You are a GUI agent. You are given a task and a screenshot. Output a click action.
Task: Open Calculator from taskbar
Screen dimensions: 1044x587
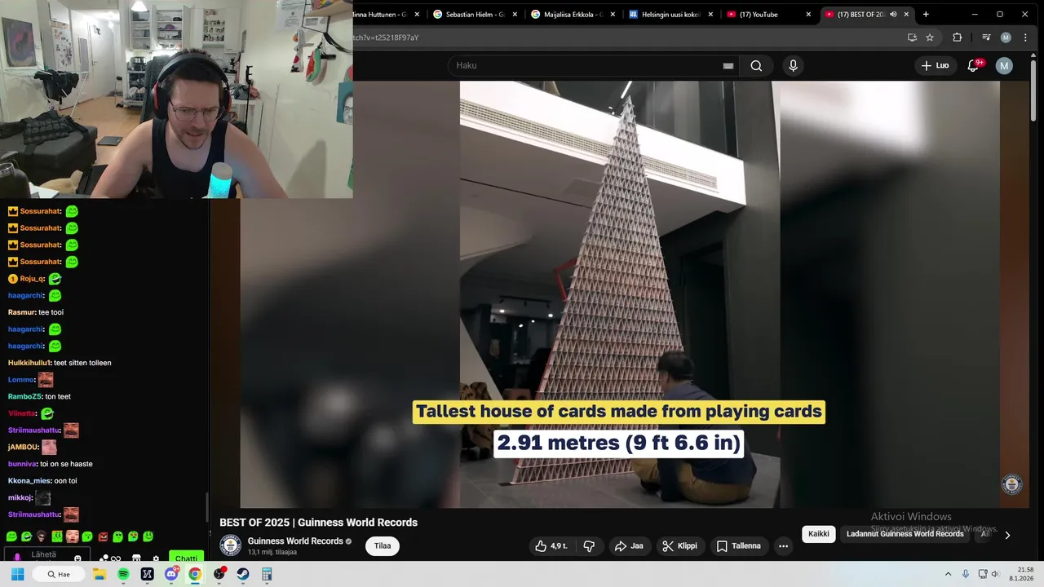coord(267,574)
